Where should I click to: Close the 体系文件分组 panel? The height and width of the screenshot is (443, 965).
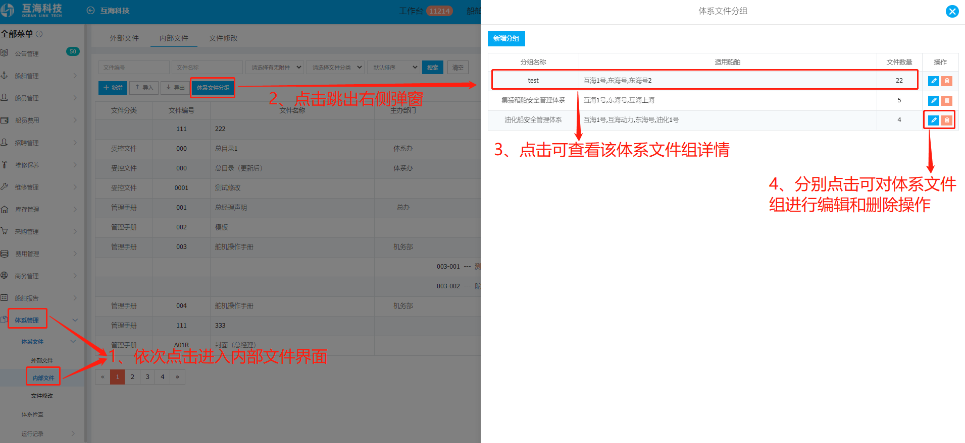point(952,11)
